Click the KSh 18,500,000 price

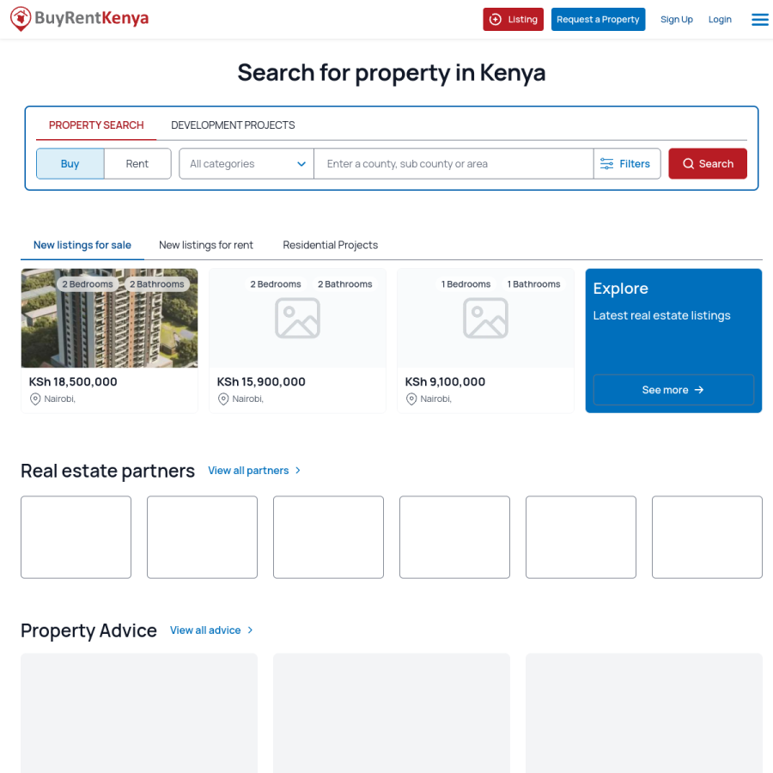click(73, 381)
